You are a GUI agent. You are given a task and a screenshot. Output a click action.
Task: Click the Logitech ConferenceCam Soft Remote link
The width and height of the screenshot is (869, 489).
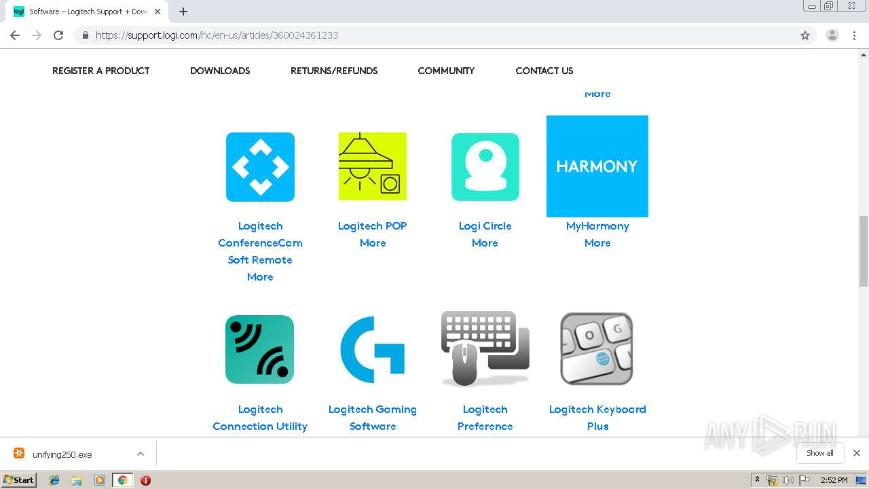click(x=260, y=243)
